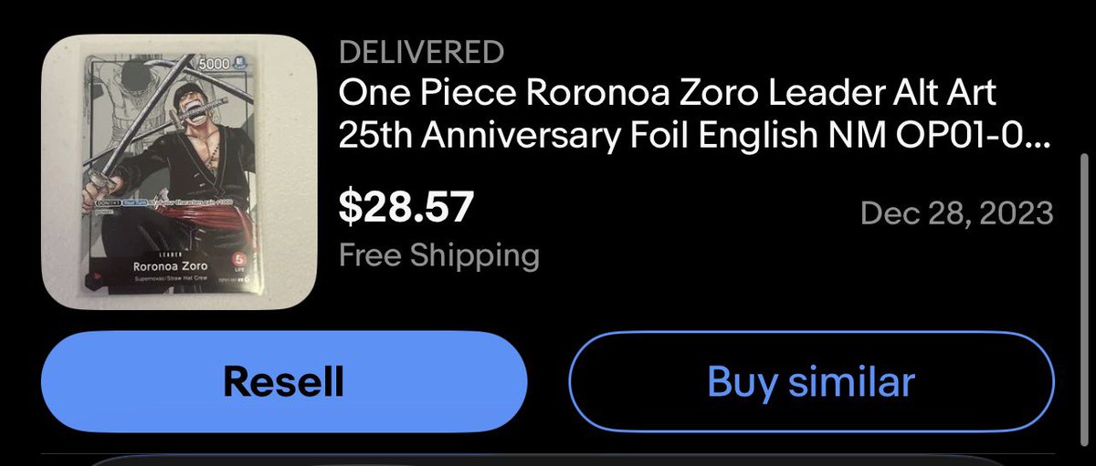
Task: Open the Roronoa Zoro card thumbnail
Action: coord(180,171)
